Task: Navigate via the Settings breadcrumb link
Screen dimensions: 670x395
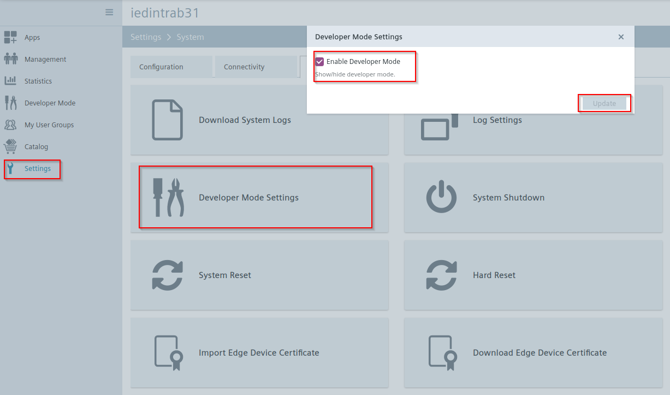Action: click(x=146, y=37)
